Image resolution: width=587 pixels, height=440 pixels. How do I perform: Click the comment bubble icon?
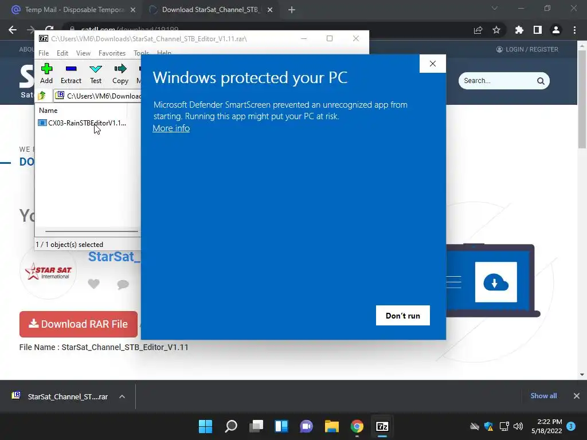123,284
